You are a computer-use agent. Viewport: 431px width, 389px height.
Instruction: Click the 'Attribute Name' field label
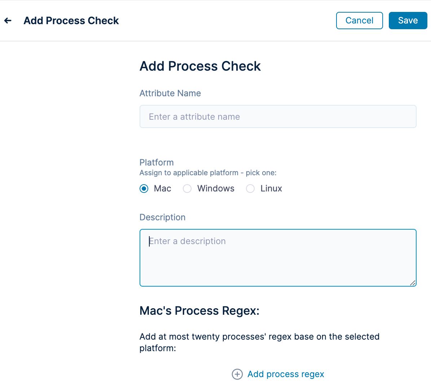pos(170,93)
